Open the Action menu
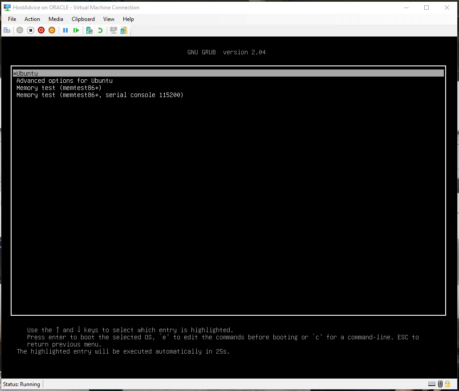This screenshot has width=459, height=391. click(32, 19)
